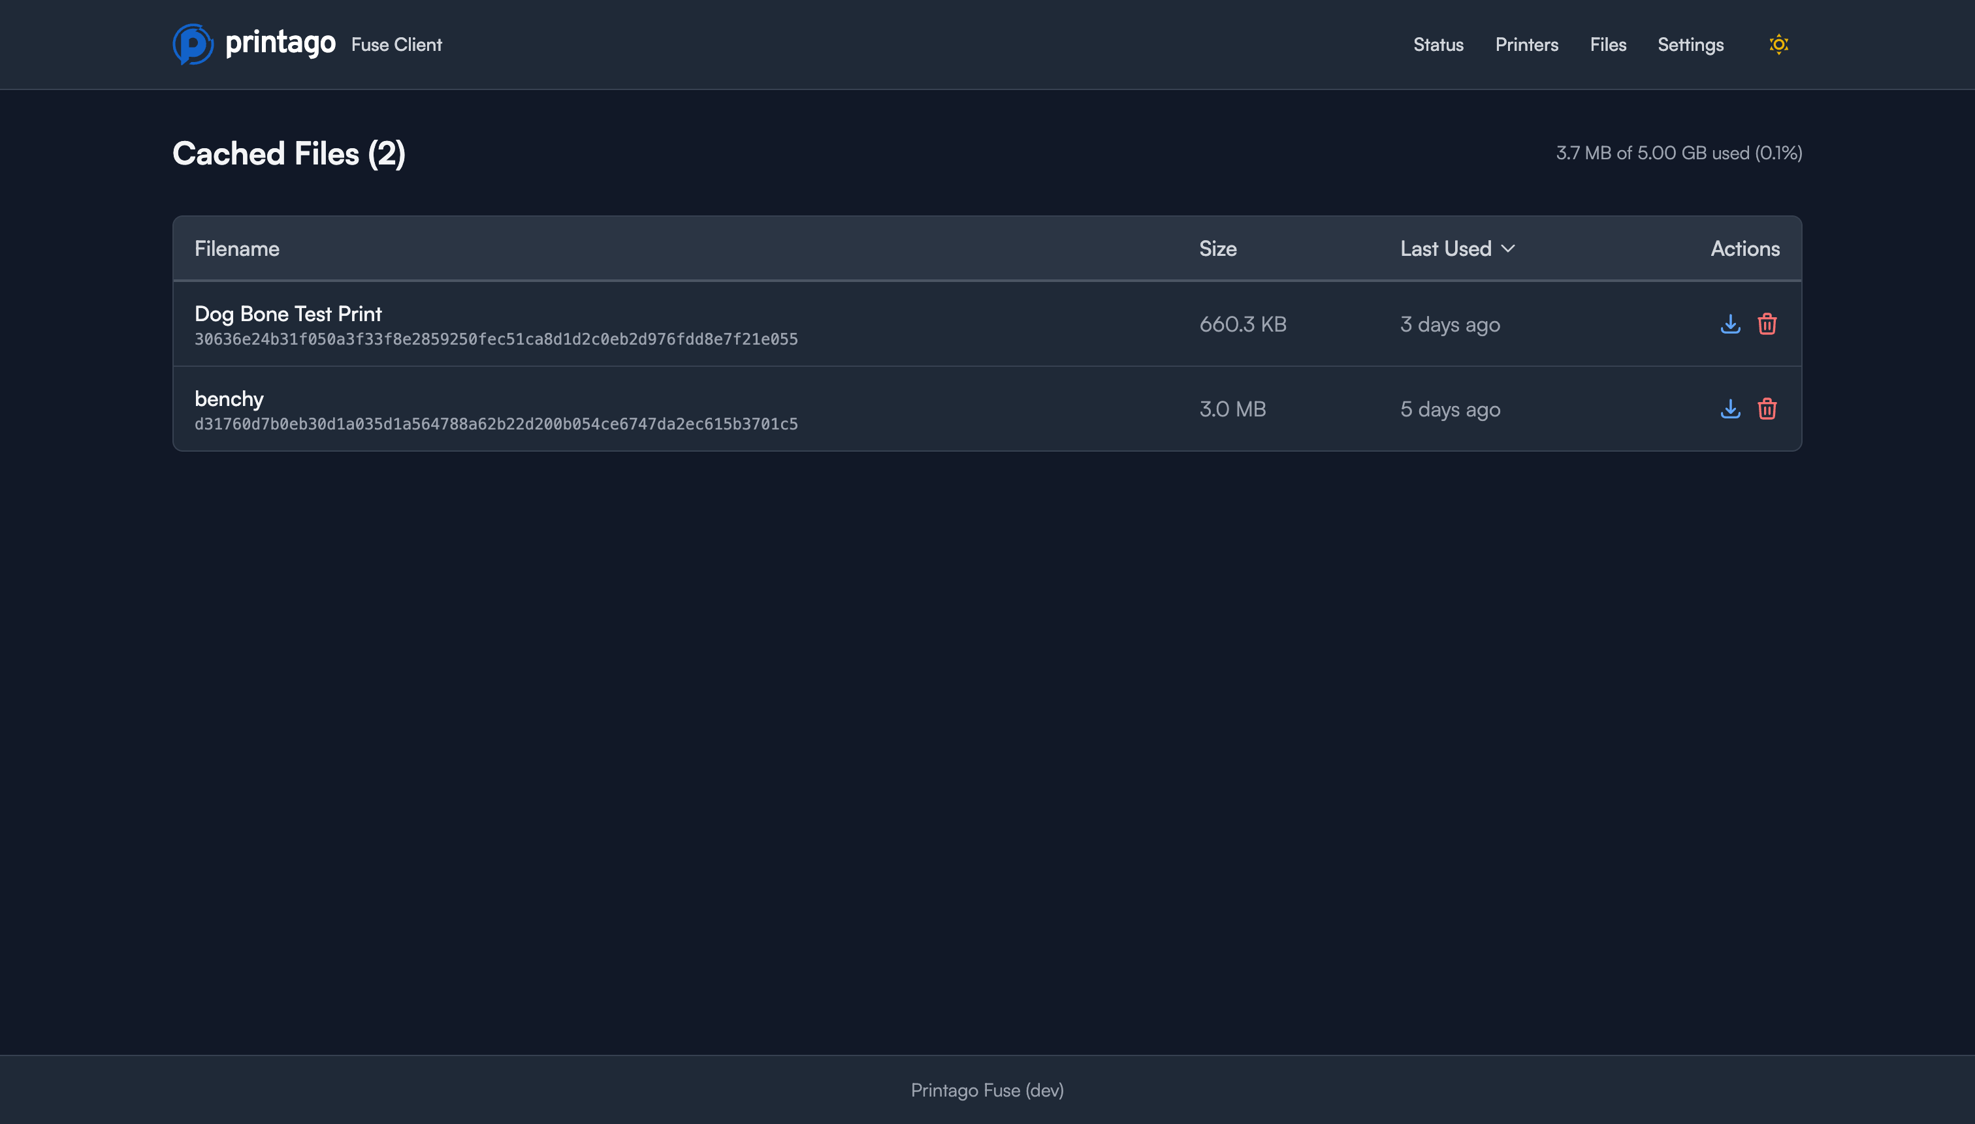Navigate to the Printers tab
This screenshot has width=1975, height=1124.
[x=1526, y=44]
